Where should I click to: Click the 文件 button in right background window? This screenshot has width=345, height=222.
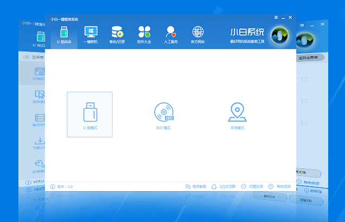click(309, 173)
